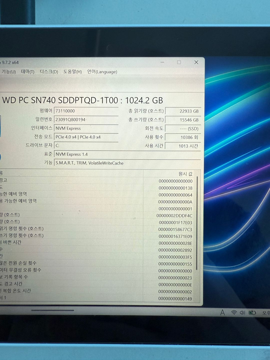Click the volume speaker icon in the taskbar
Screen dimensions: 270x360
(242, 312)
